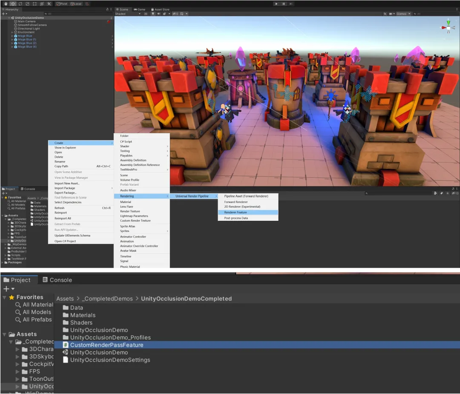This screenshot has height=394, width=460.
Task: Click the Scene view search field
Action: click(x=435, y=14)
